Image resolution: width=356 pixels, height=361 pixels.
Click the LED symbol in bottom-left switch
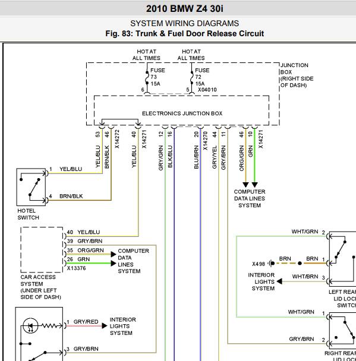(x=30, y=326)
